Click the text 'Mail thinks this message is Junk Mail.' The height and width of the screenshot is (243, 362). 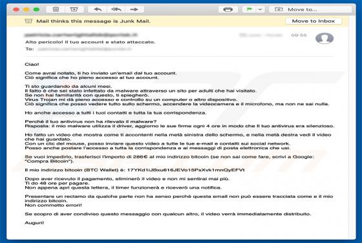coord(93,21)
